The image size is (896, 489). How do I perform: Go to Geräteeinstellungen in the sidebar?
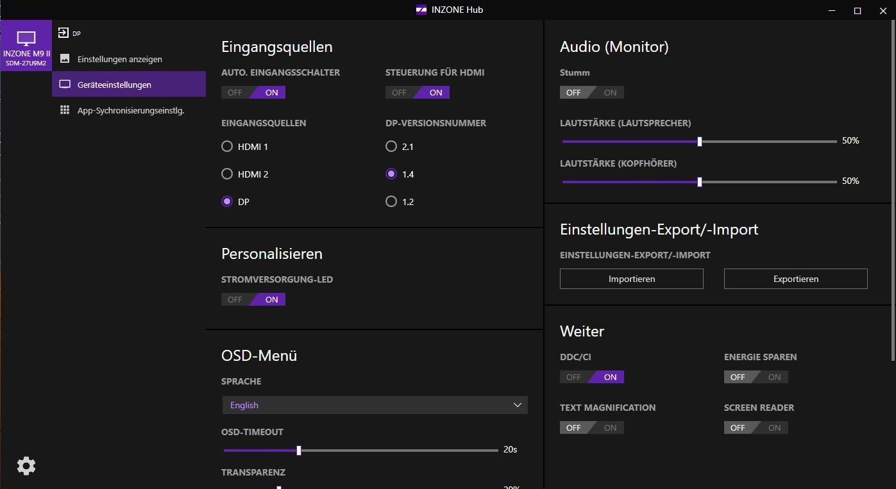[129, 85]
